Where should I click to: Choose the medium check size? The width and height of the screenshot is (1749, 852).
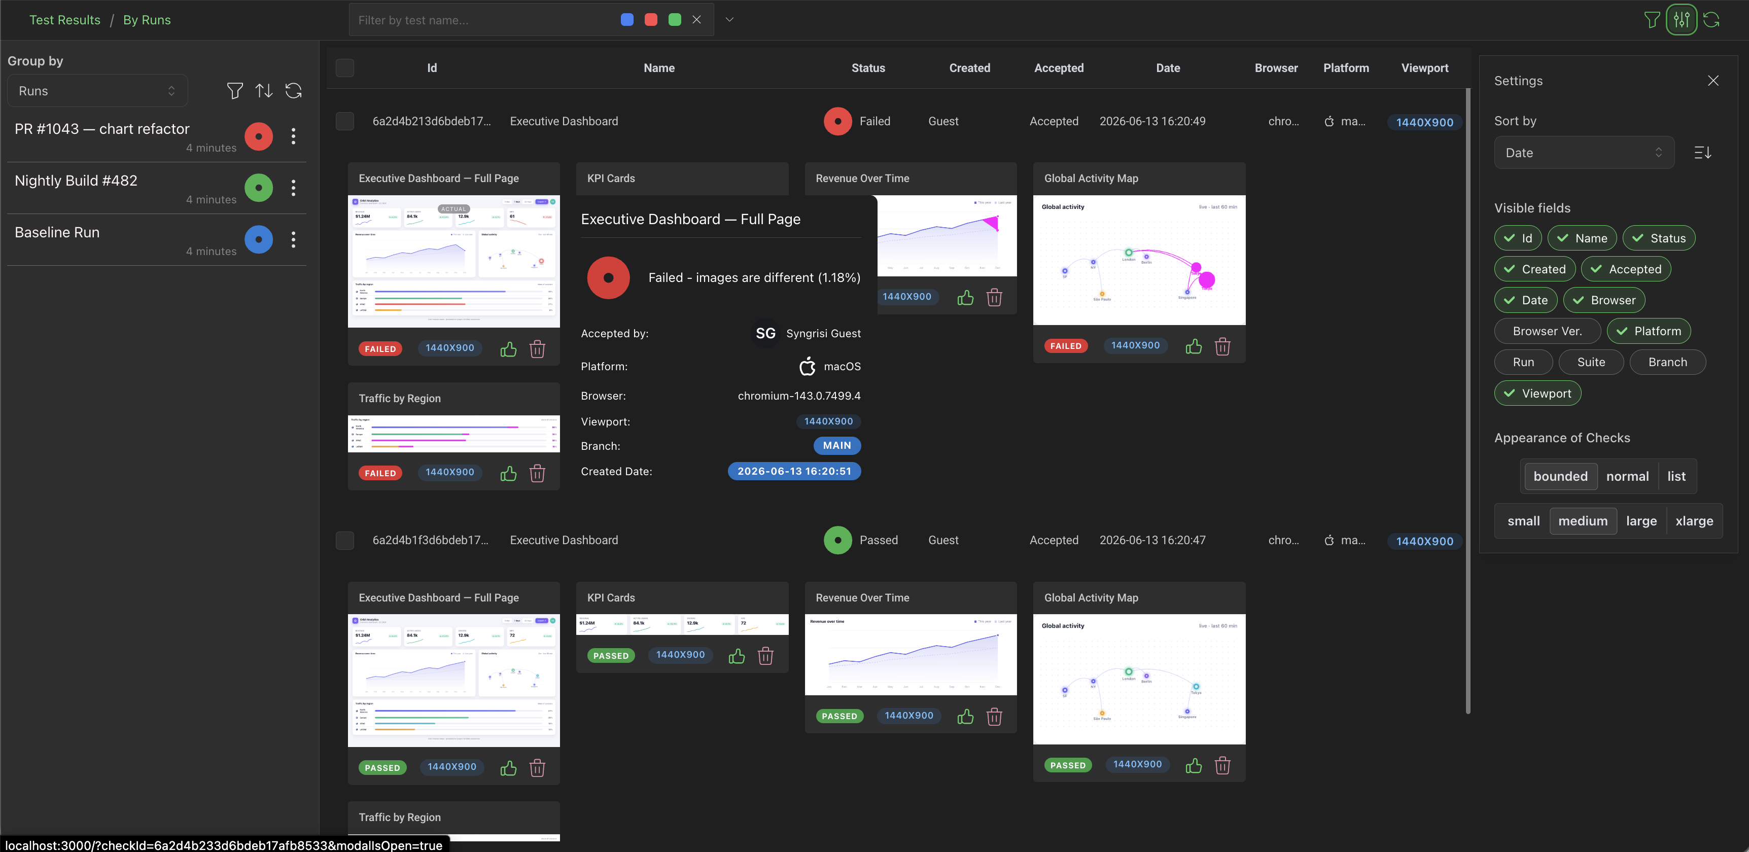tap(1583, 521)
